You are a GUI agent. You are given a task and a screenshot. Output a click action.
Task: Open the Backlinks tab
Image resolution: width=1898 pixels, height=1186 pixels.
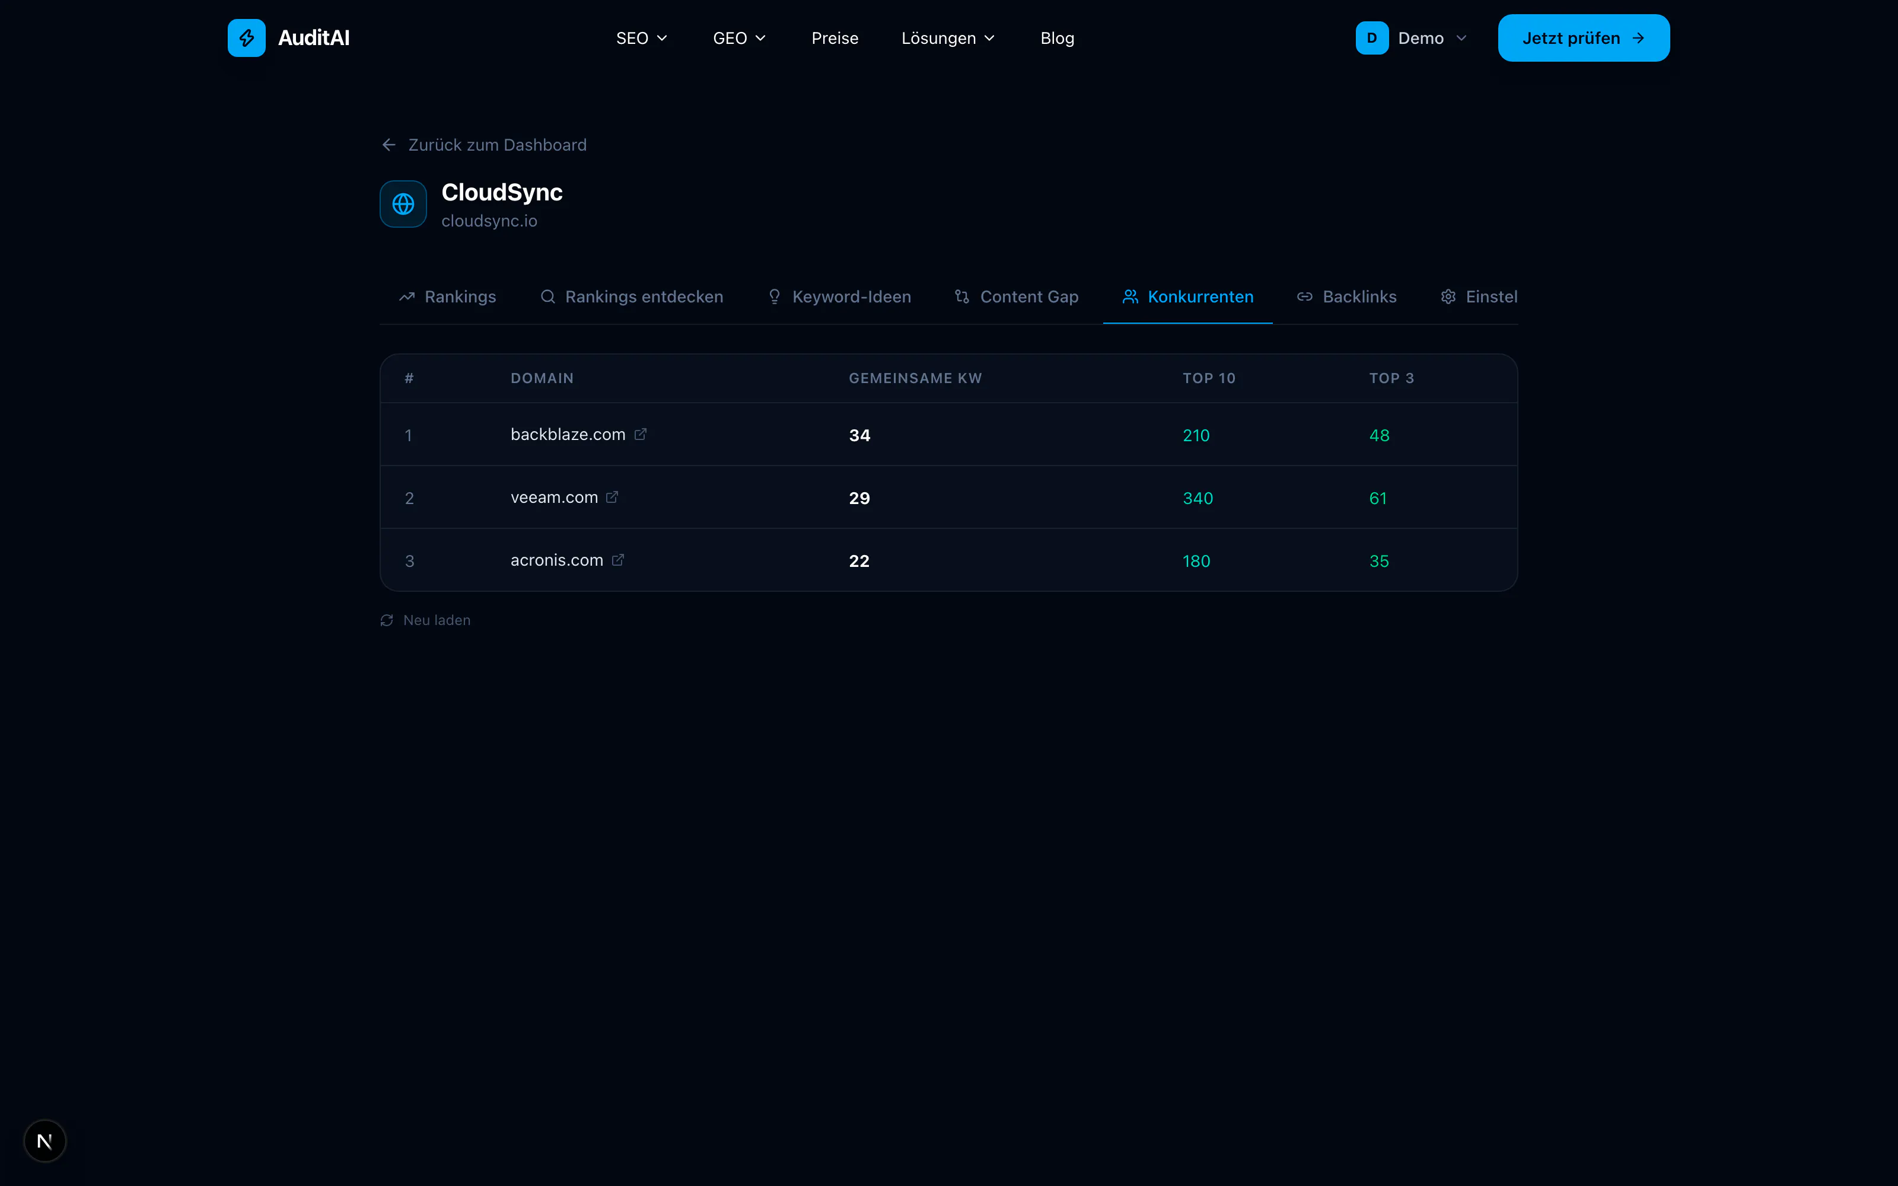(x=1346, y=296)
